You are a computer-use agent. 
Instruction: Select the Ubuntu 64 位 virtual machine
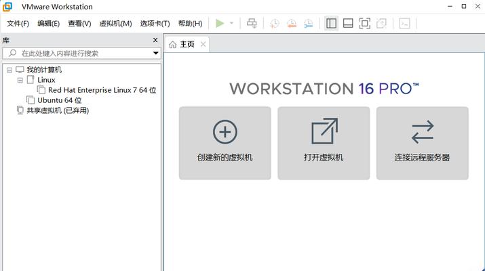pyautogui.click(x=60, y=100)
